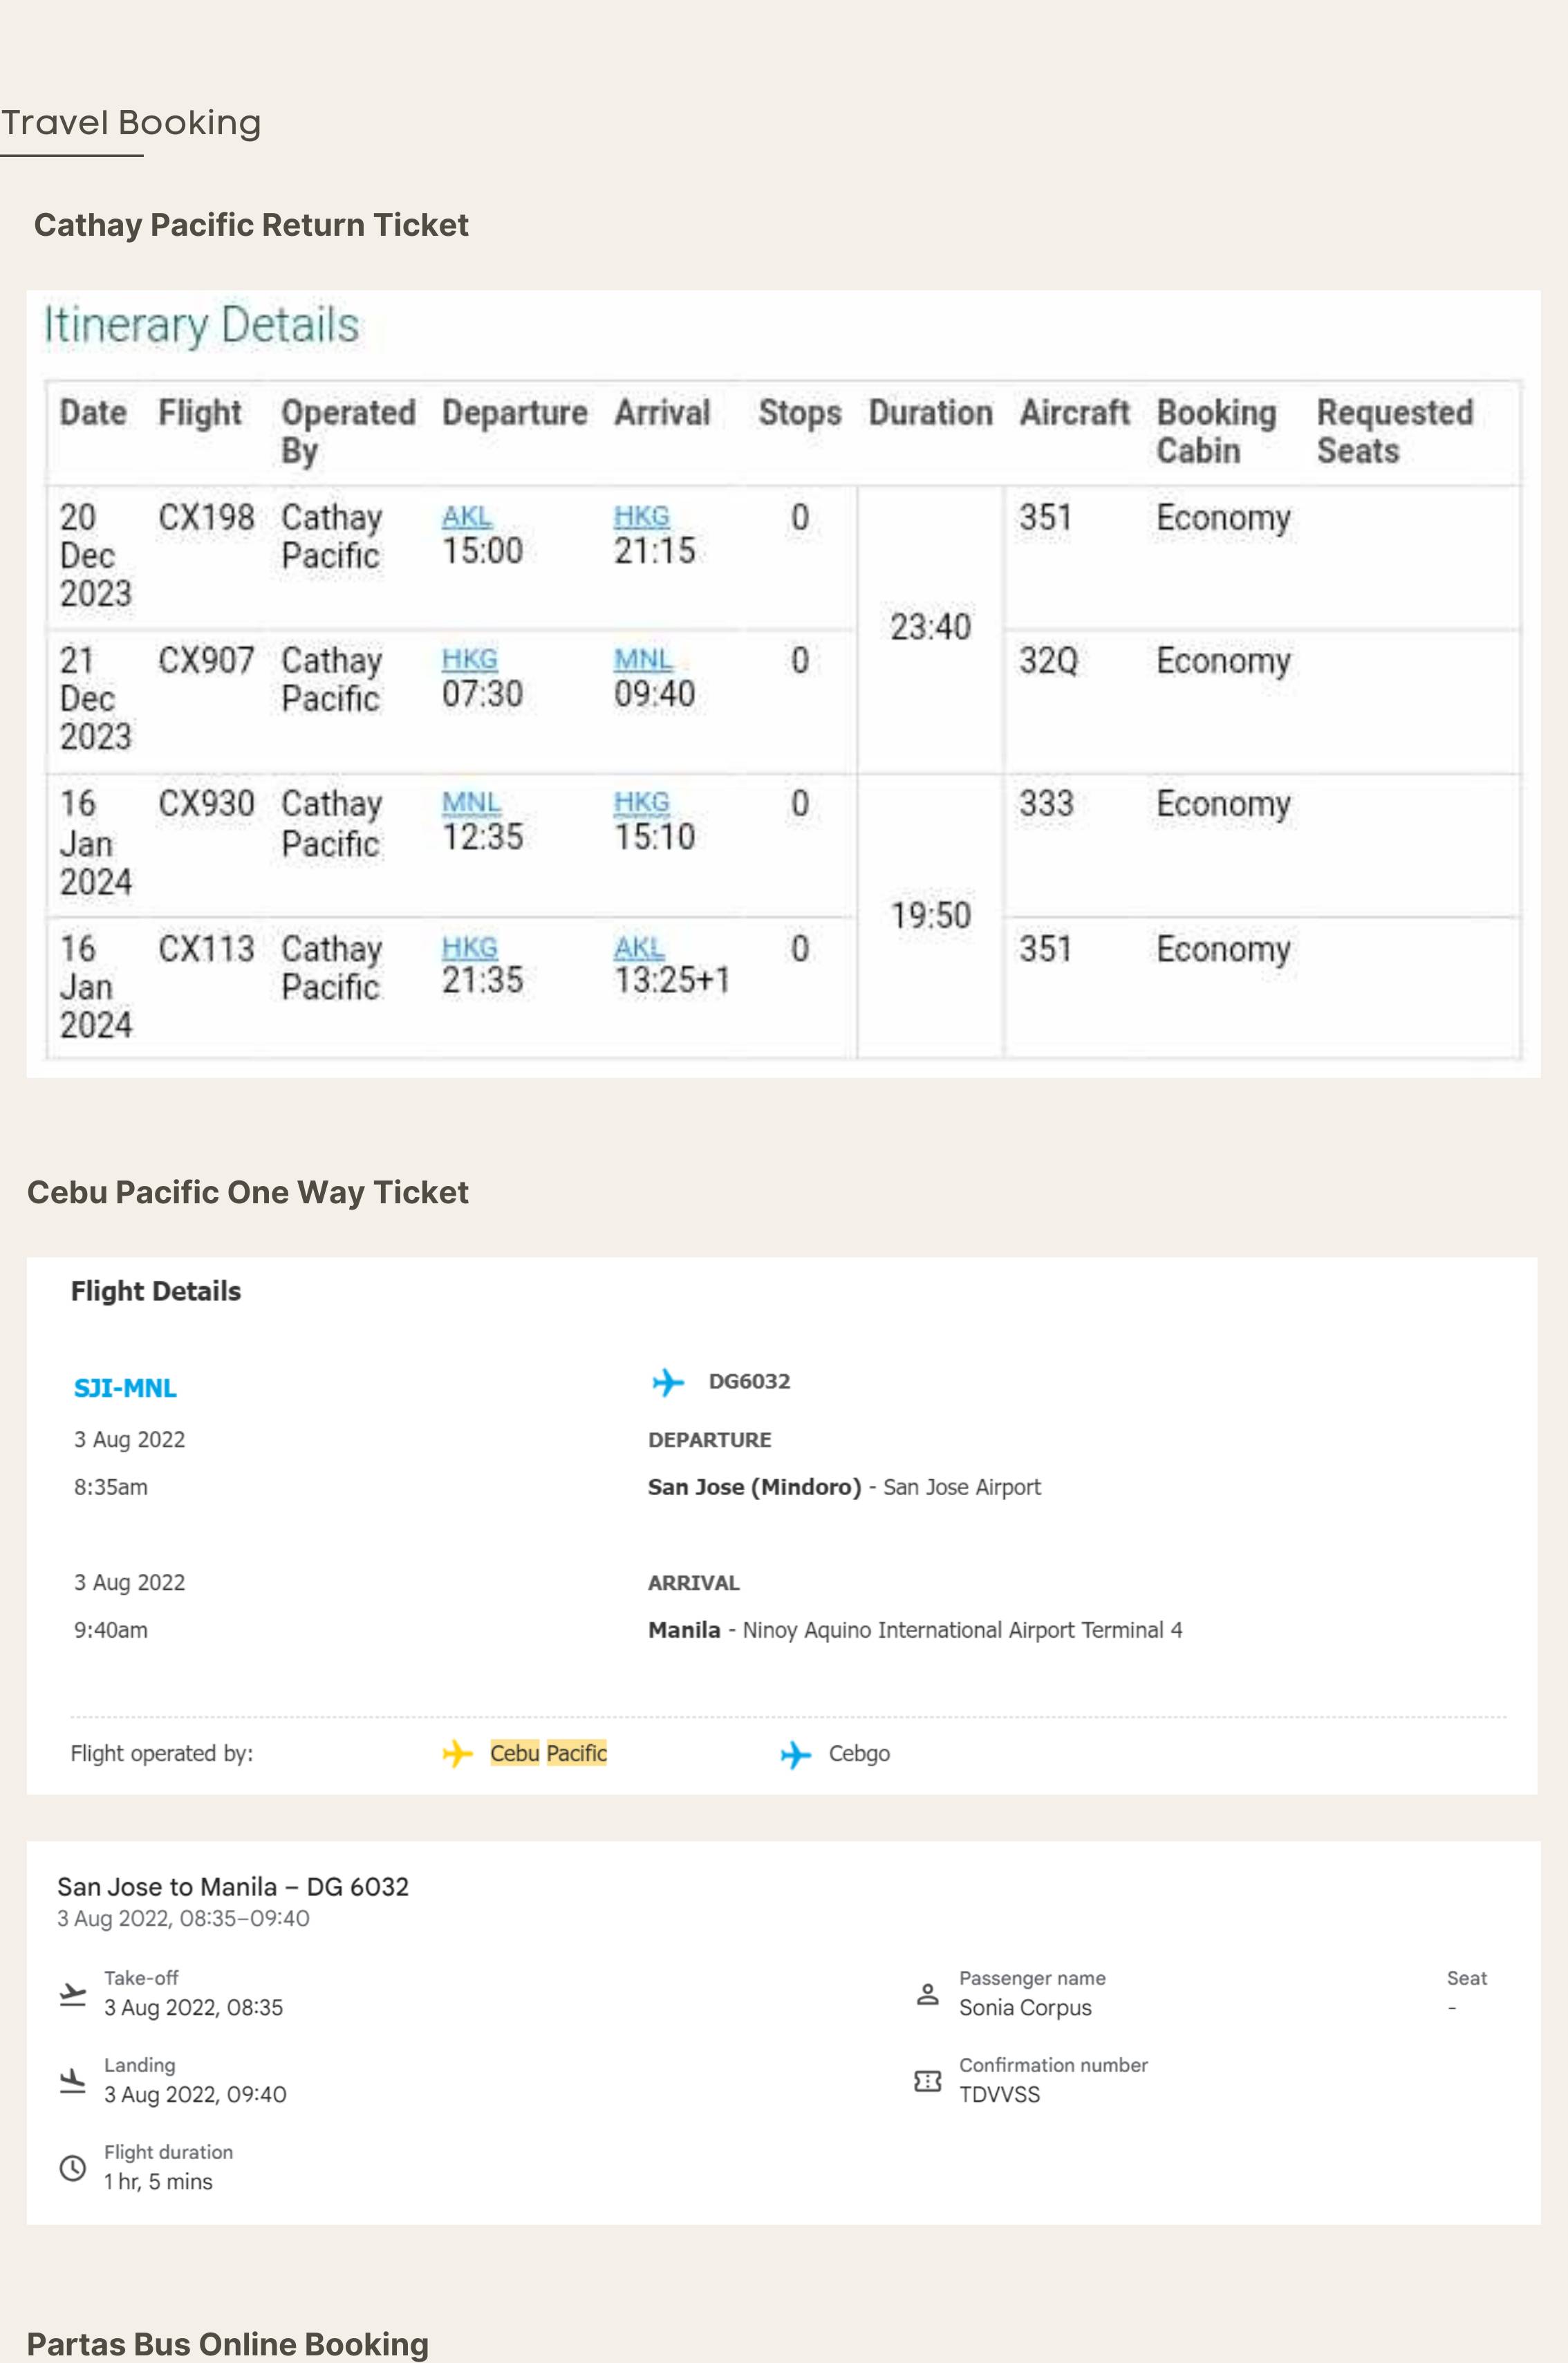Click the blue Cebgo airplane icon
This screenshot has width=1568, height=2363.
pyautogui.click(x=795, y=1754)
